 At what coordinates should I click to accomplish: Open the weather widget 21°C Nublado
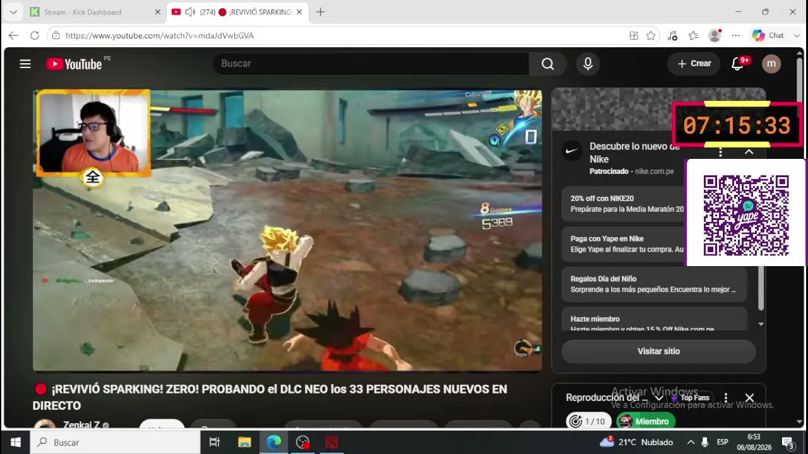[636, 442]
